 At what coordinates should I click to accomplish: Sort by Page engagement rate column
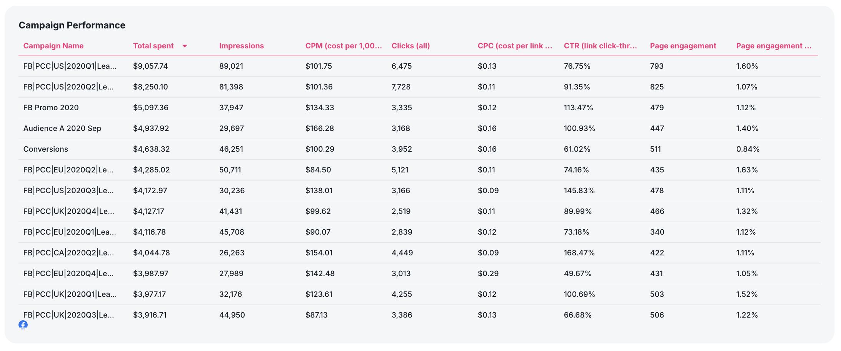click(x=773, y=46)
